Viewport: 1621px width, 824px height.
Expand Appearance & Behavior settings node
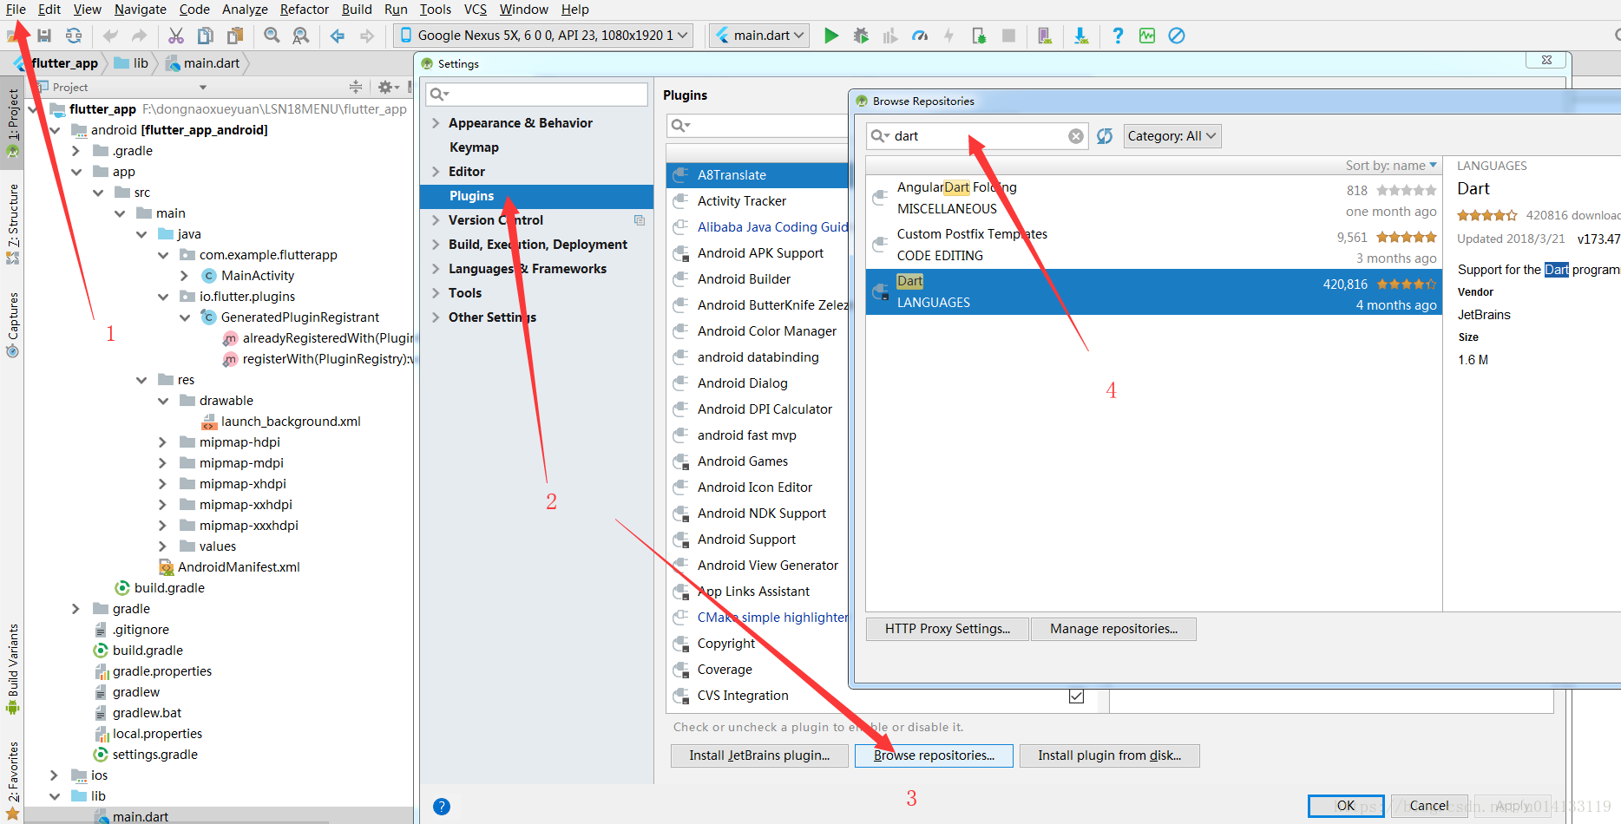click(436, 123)
